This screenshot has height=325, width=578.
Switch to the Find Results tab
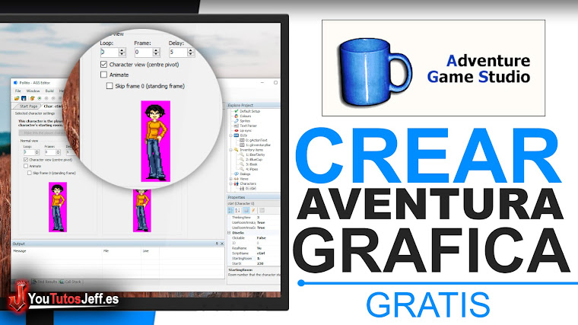click(46, 282)
